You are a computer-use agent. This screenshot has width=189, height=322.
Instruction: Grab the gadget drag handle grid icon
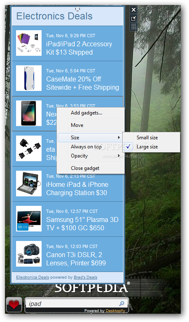[x=133, y=26]
